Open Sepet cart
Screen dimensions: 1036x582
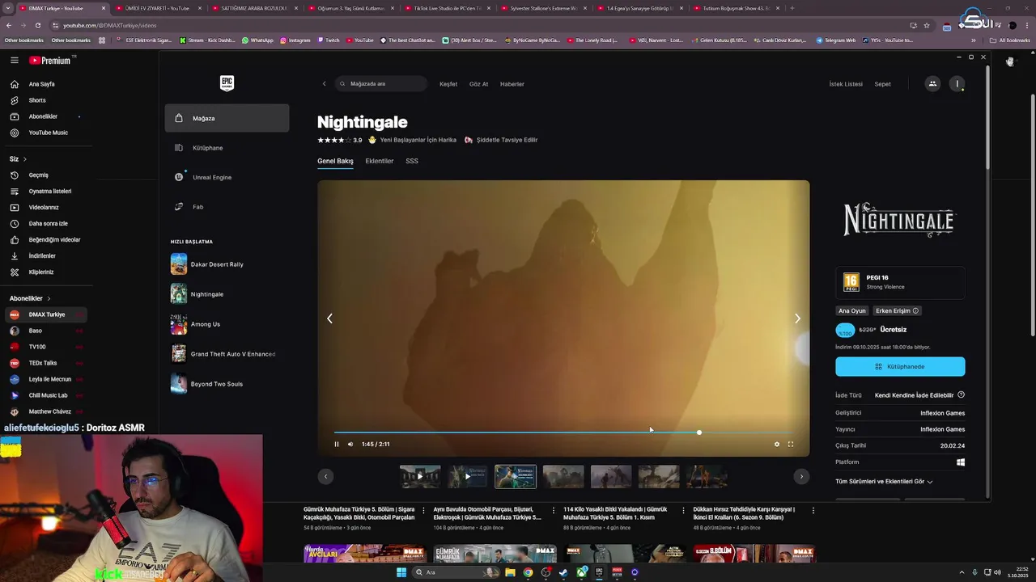tap(882, 84)
